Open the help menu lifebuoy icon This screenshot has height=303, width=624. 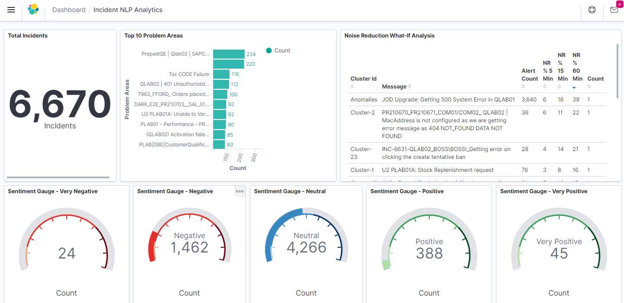592,10
